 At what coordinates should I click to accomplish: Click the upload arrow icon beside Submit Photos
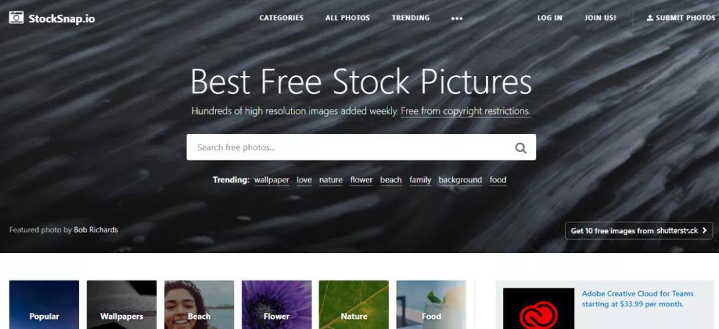[x=650, y=18]
